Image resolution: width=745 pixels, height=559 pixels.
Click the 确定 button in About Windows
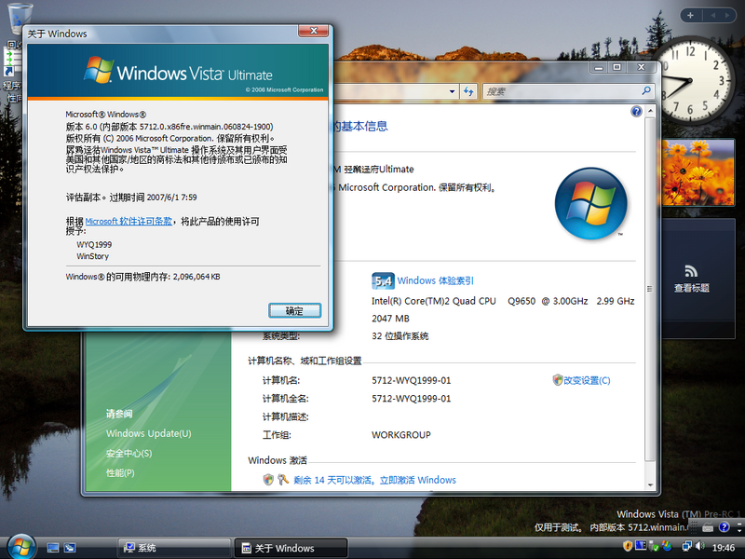pyautogui.click(x=294, y=311)
